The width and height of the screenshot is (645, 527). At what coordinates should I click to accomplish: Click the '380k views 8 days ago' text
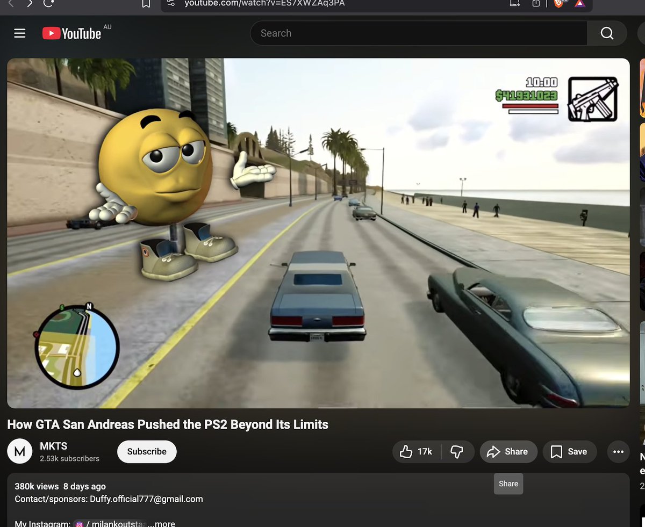60,486
